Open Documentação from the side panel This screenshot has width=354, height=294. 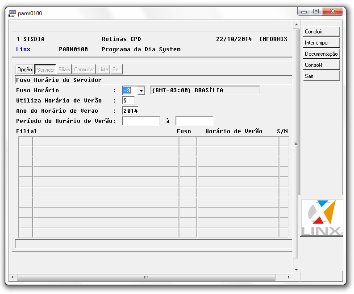coord(321,53)
